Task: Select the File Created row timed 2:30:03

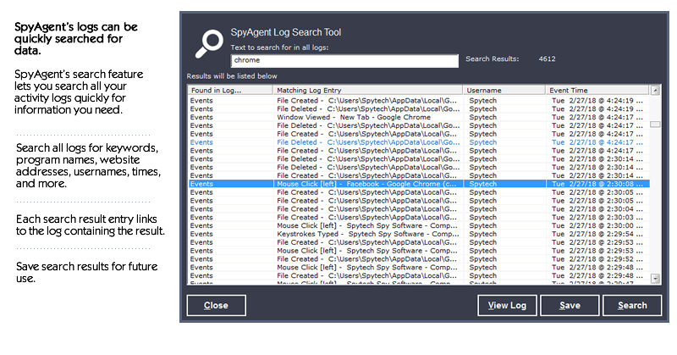Action: click(419, 217)
